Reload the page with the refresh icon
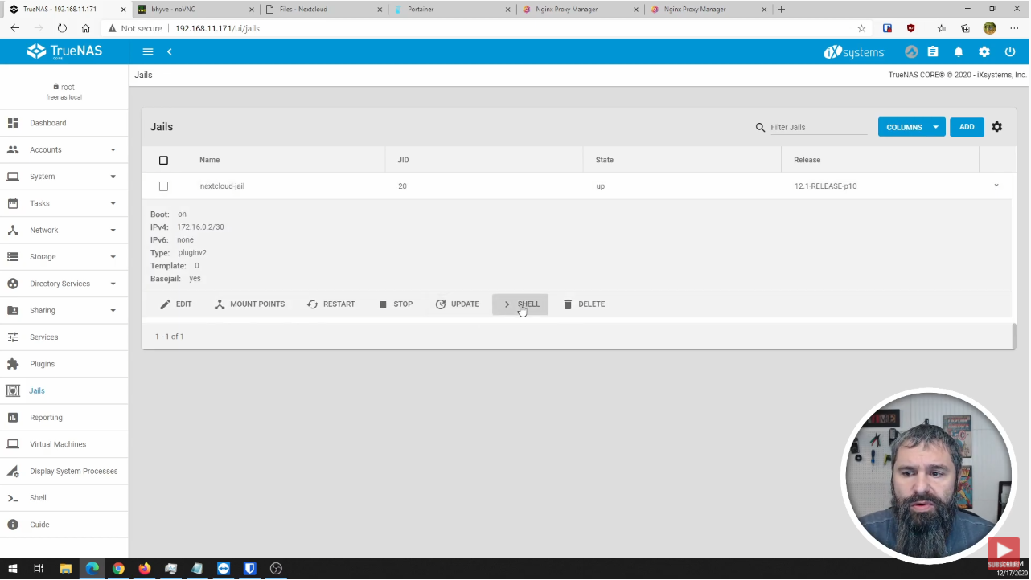Viewport: 1031px width, 580px height. click(62, 28)
